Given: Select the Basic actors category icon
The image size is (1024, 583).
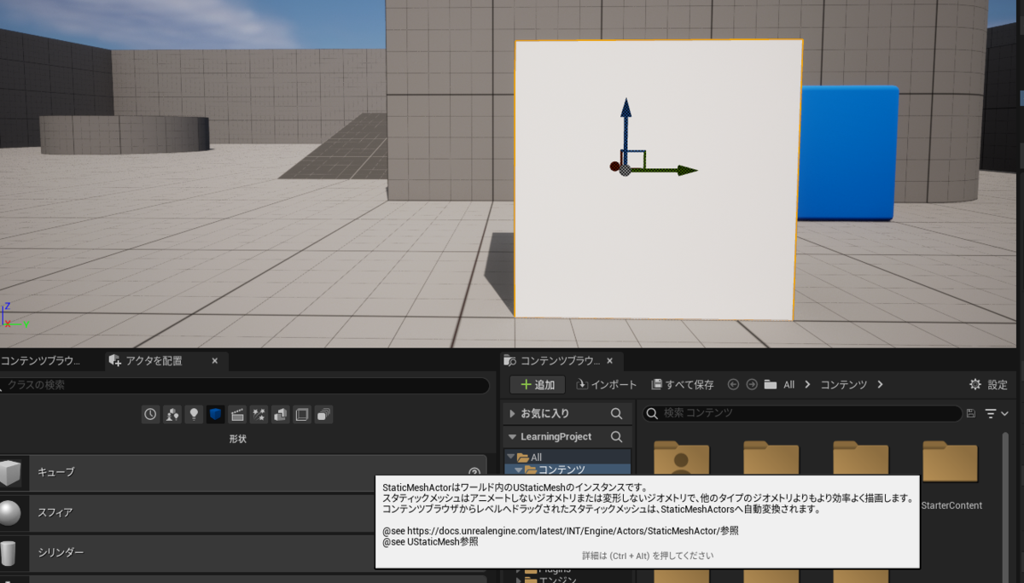Looking at the screenshot, I should (x=172, y=415).
